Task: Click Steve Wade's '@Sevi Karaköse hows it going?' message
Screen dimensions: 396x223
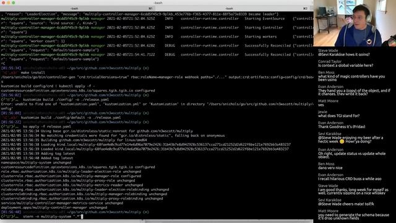Action: point(344,55)
